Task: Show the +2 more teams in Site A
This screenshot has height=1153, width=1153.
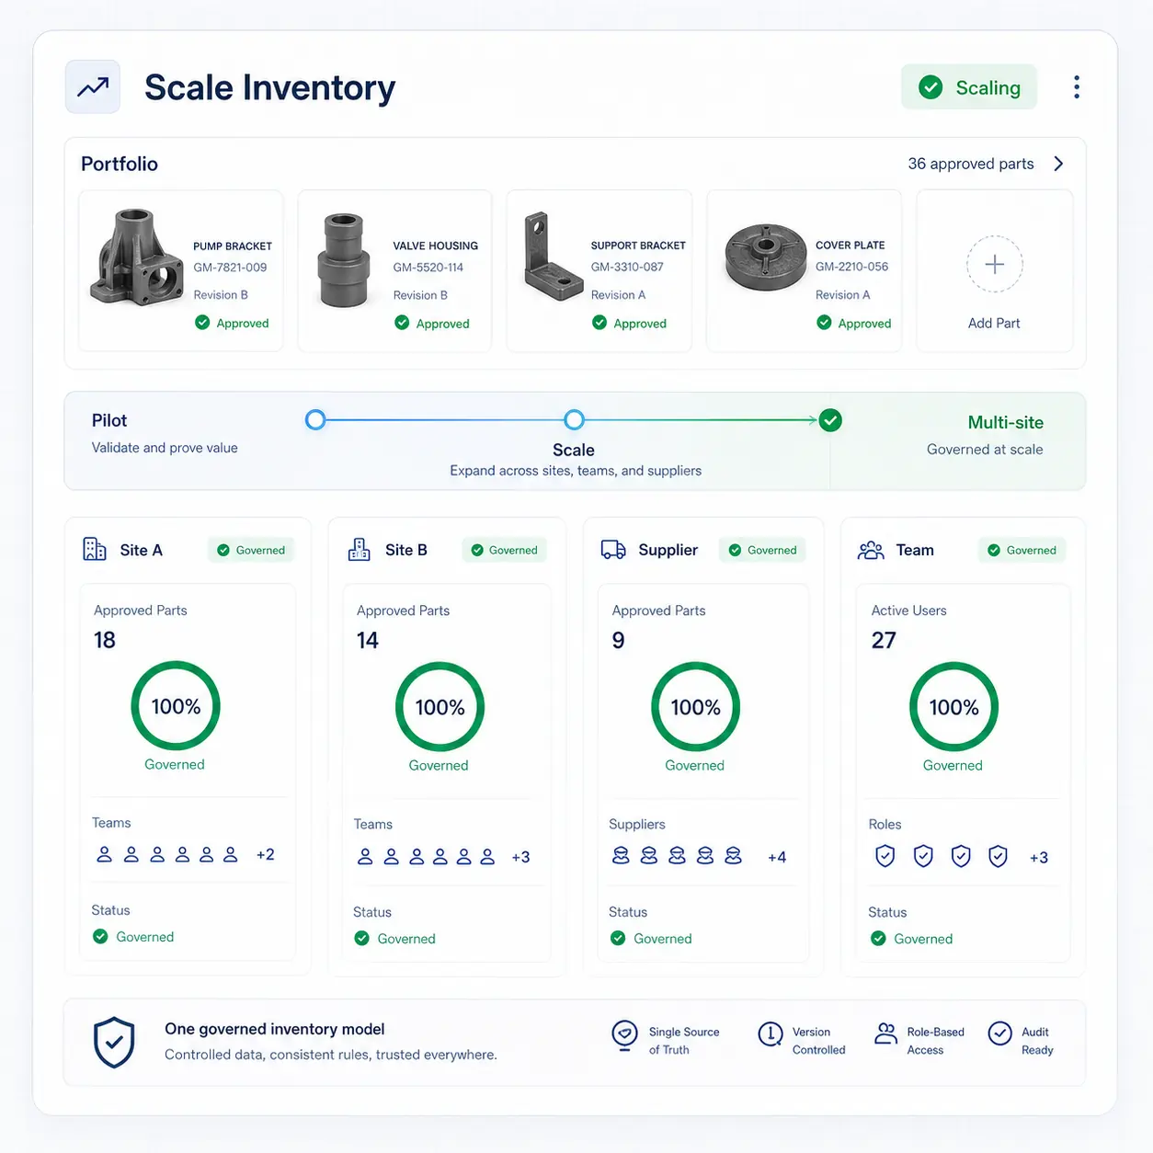Action: pos(266,854)
